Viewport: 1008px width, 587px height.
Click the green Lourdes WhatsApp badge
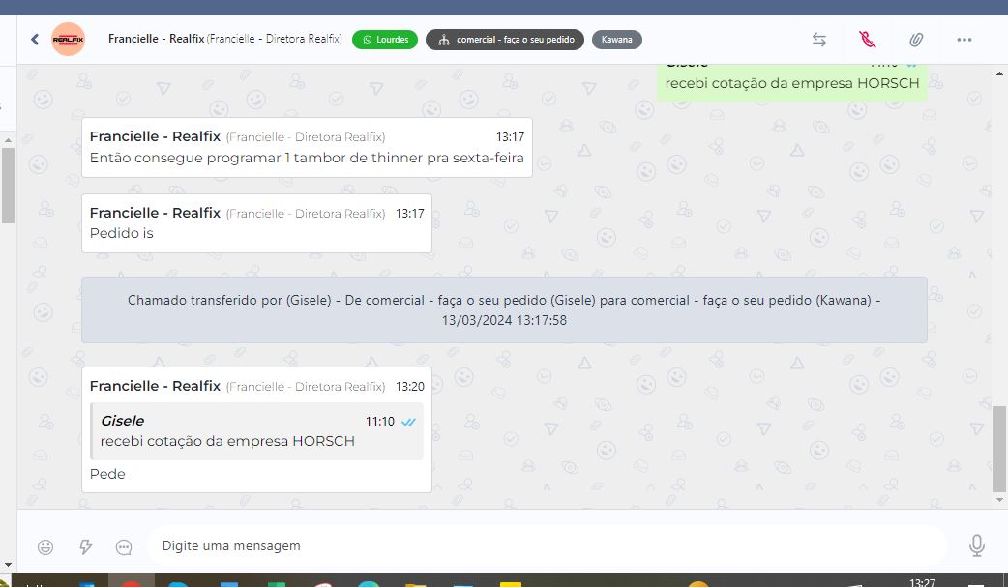pyautogui.click(x=385, y=40)
